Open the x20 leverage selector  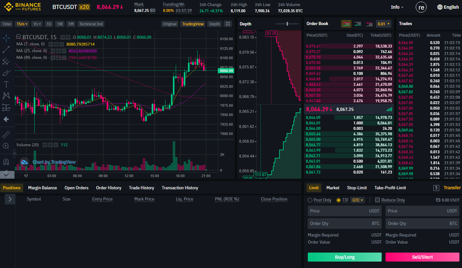pos(85,7)
